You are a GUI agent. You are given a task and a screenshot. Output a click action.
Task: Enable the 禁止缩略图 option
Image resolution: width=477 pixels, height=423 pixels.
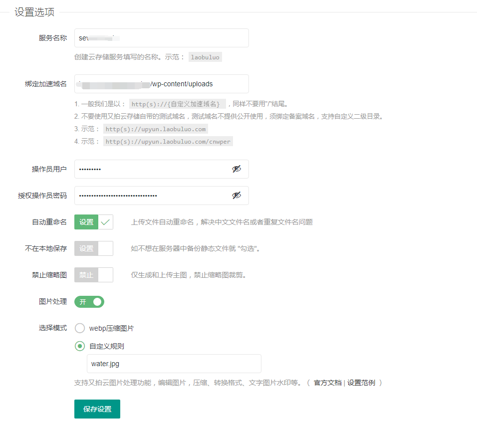click(x=94, y=275)
